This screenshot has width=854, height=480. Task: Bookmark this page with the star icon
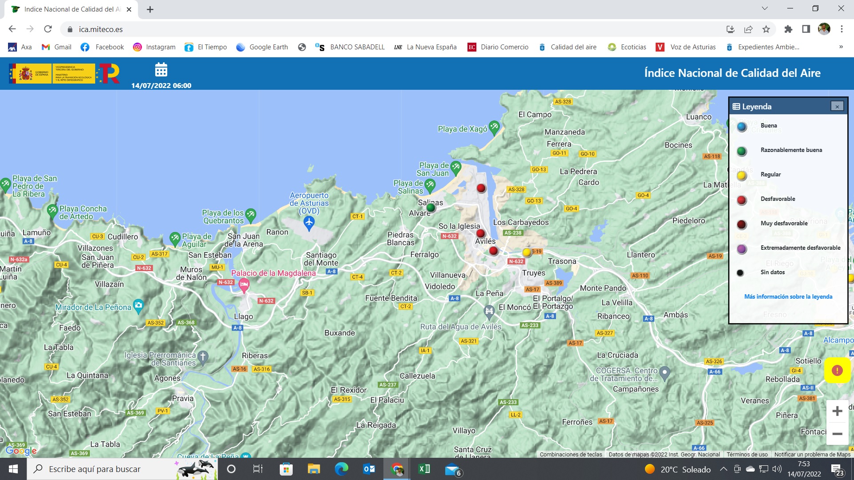[766, 29]
